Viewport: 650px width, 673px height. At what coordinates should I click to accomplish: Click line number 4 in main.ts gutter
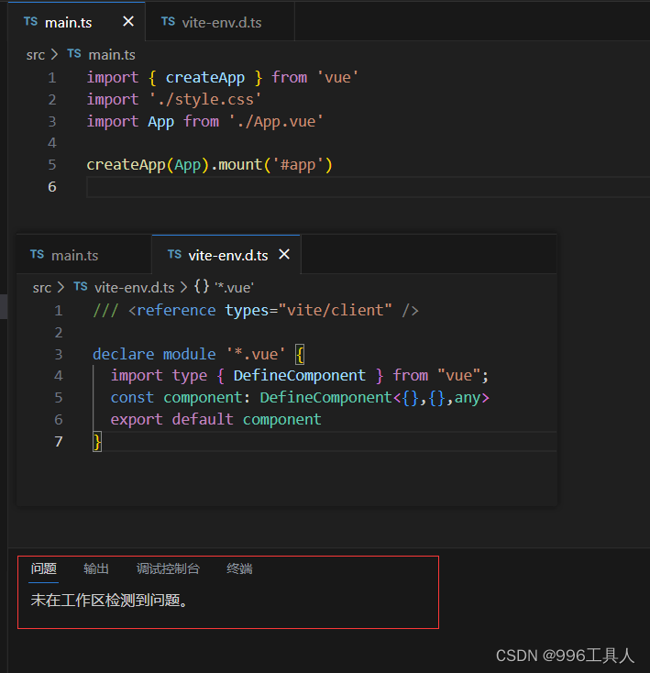pos(52,143)
